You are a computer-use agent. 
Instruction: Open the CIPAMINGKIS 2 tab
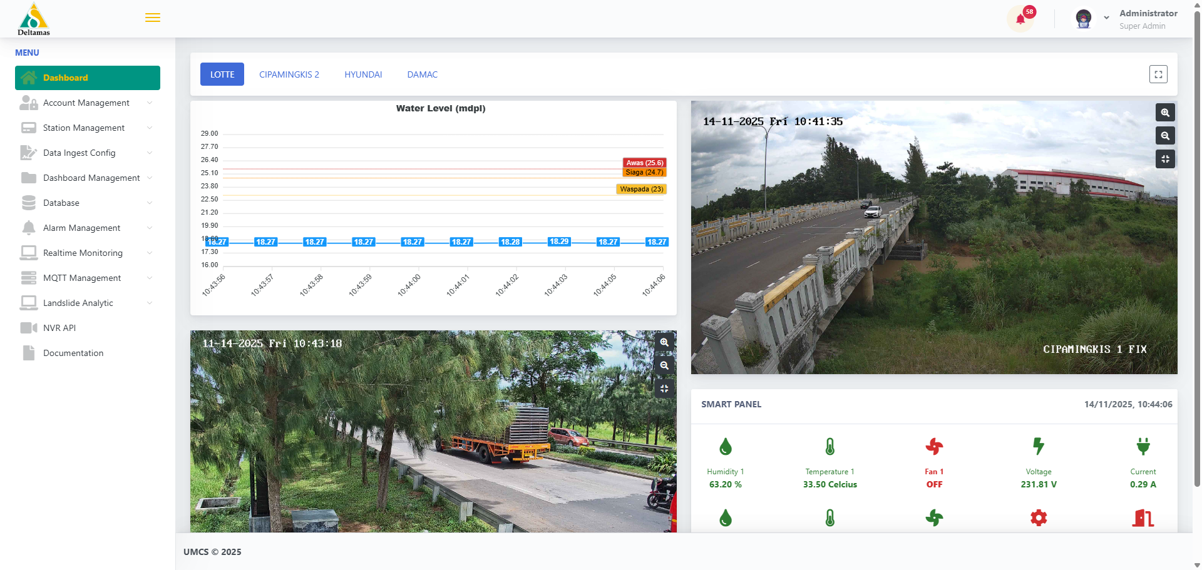tap(289, 74)
